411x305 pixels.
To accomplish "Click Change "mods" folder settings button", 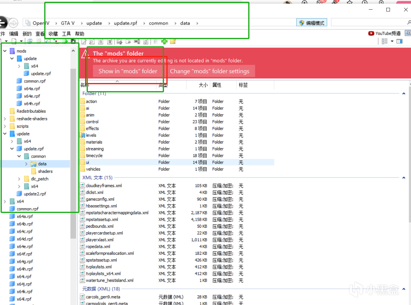I will (210, 71).
